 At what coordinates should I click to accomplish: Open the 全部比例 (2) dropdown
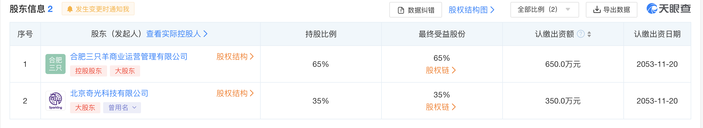click(544, 10)
